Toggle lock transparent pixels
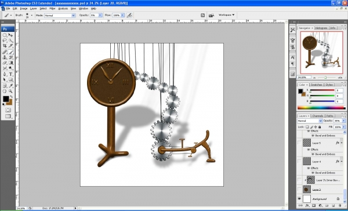The image size is (348, 211). click(307, 127)
